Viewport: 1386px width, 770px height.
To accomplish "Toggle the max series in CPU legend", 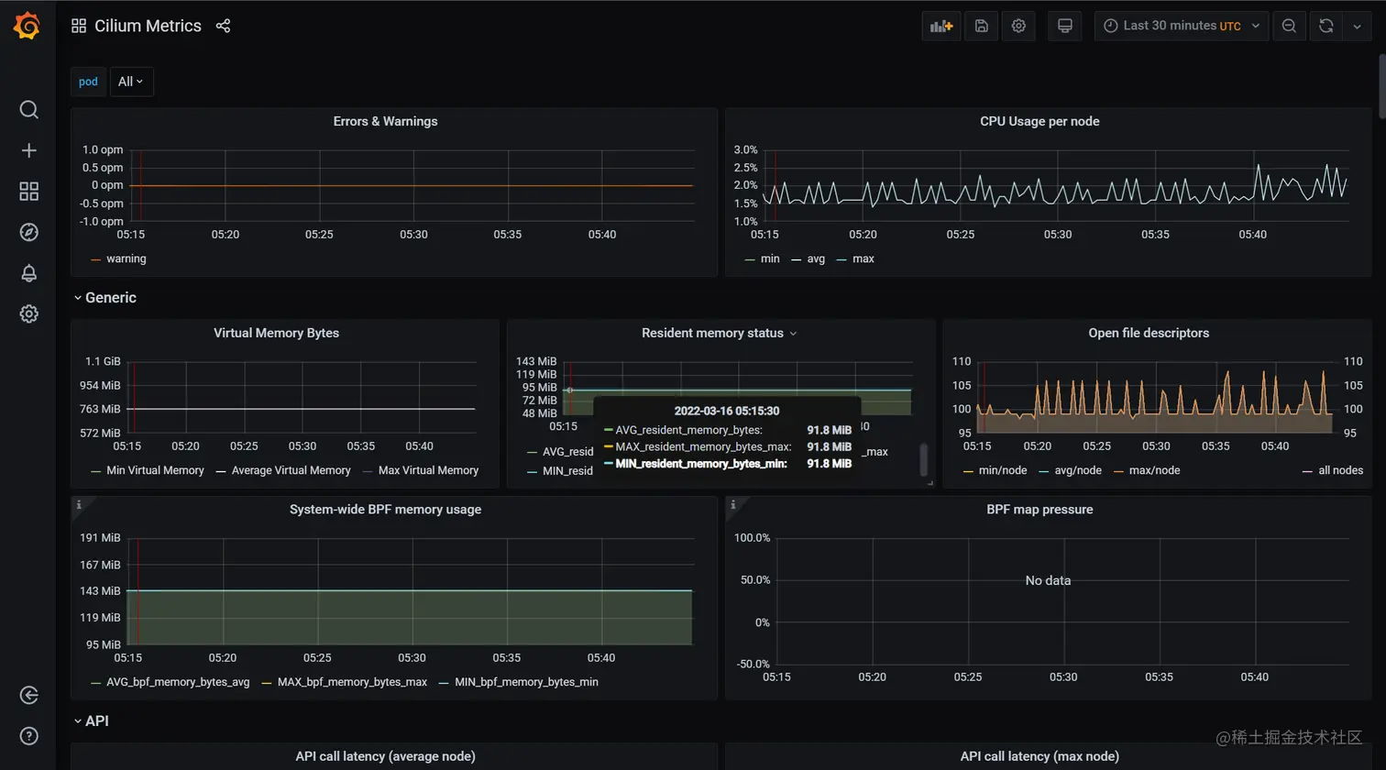I will pyautogui.click(x=863, y=258).
